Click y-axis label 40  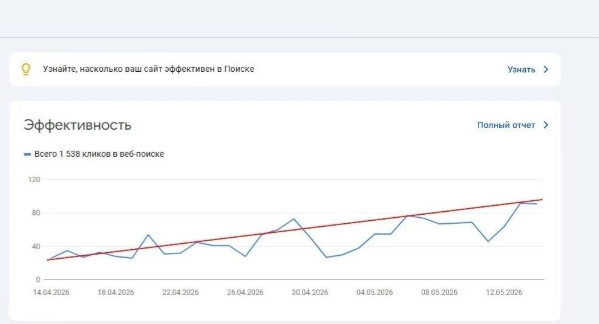[36, 246]
